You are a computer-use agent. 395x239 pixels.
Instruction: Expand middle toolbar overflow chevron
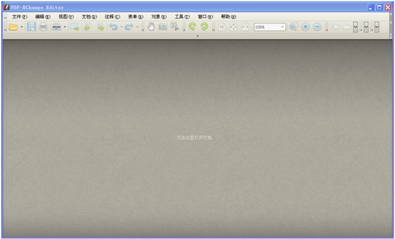tap(366, 27)
